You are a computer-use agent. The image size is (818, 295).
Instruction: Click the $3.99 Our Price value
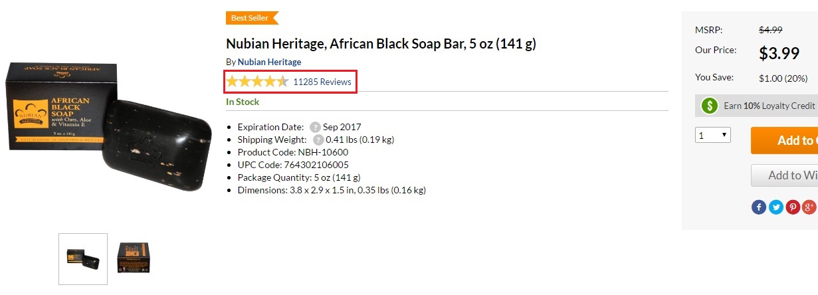[x=779, y=52]
